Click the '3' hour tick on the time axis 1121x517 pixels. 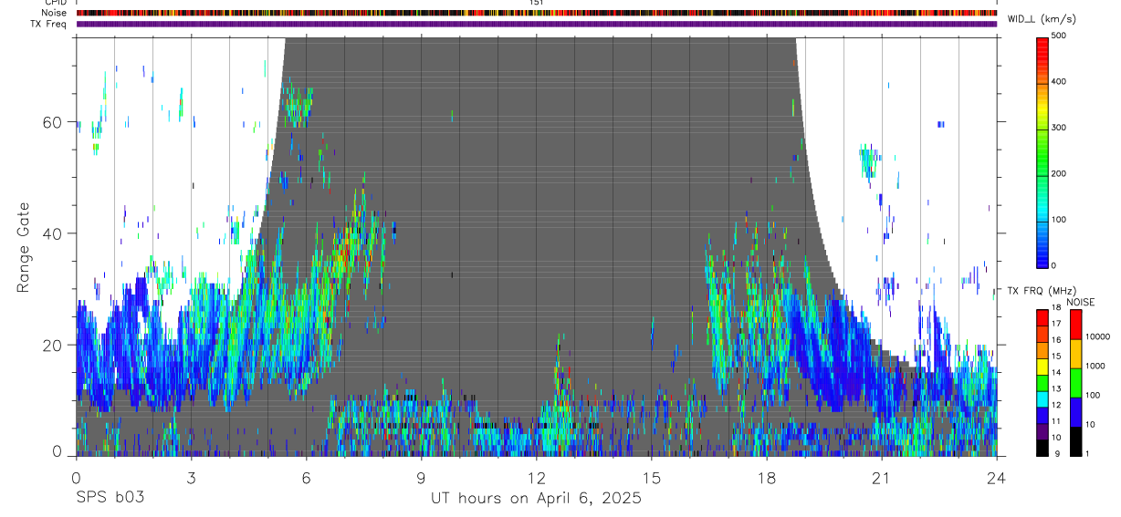[x=191, y=478]
